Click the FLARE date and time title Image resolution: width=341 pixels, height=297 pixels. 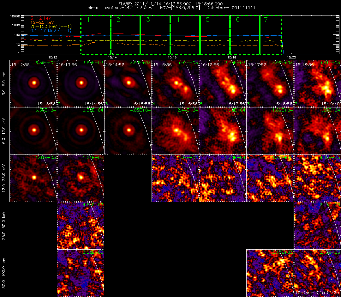point(170,4)
